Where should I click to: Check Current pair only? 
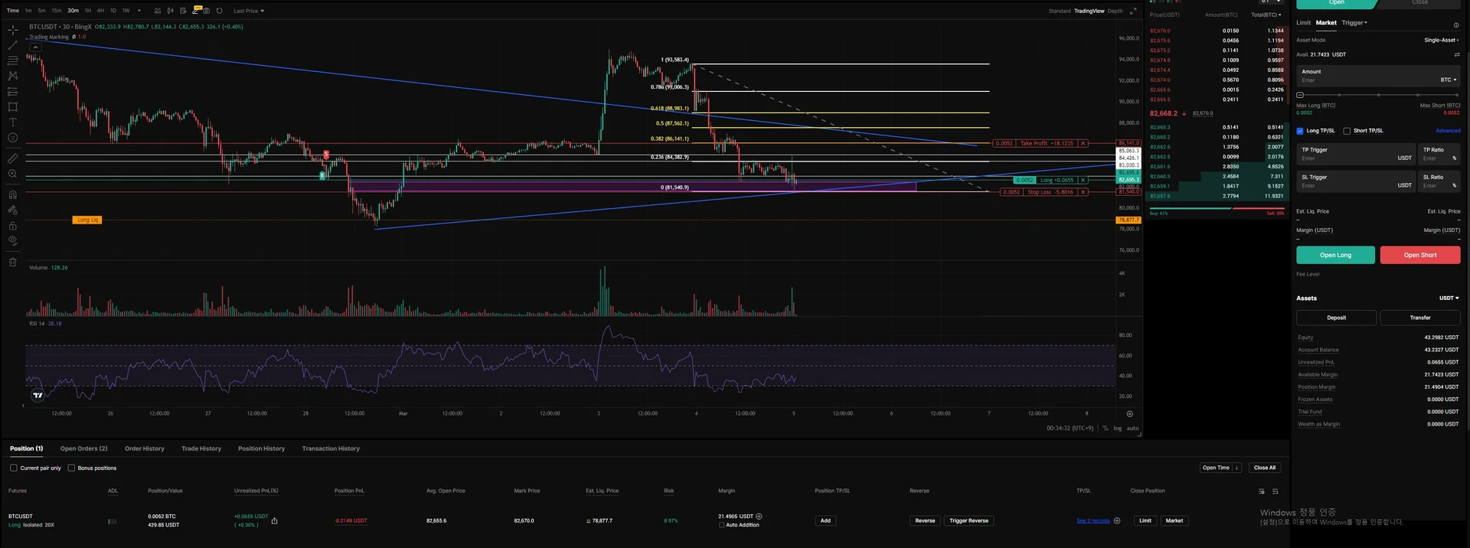click(x=14, y=468)
